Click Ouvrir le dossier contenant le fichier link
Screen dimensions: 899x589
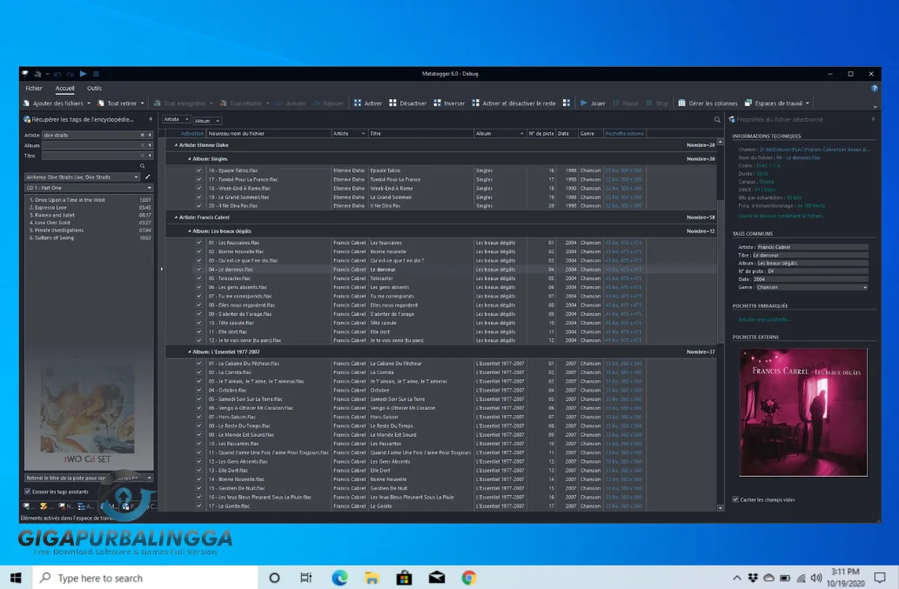781,216
